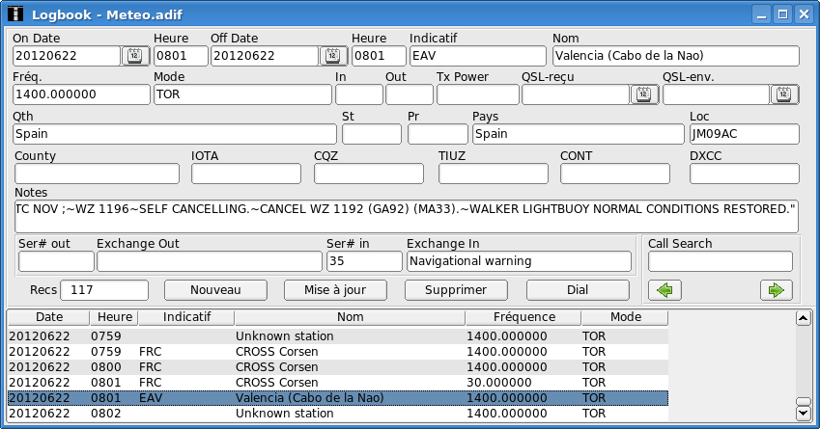Sort by the Fréquence column header
Screen dimensions: 820x429
pos(523,317)
